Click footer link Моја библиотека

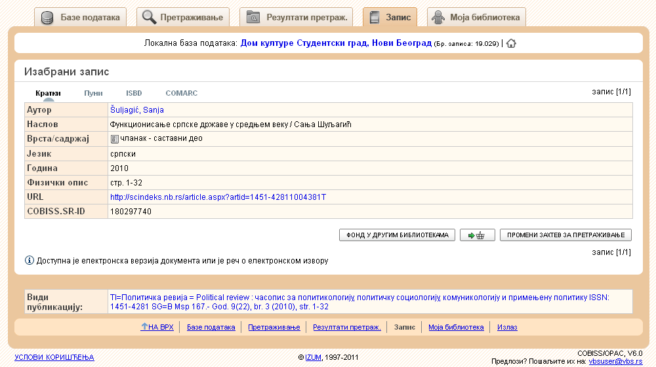click(456, 327)
